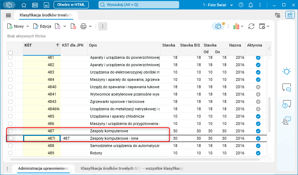This screenshot has height=175, width=298.
Task: Click the sort arrow in KŚT column
Action: (x=57, y=45)
